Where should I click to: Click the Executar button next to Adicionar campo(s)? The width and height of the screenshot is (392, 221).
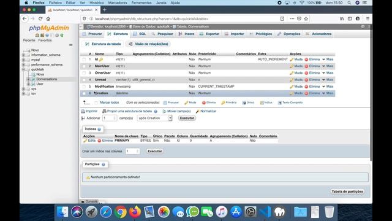[x=187, y=118]
